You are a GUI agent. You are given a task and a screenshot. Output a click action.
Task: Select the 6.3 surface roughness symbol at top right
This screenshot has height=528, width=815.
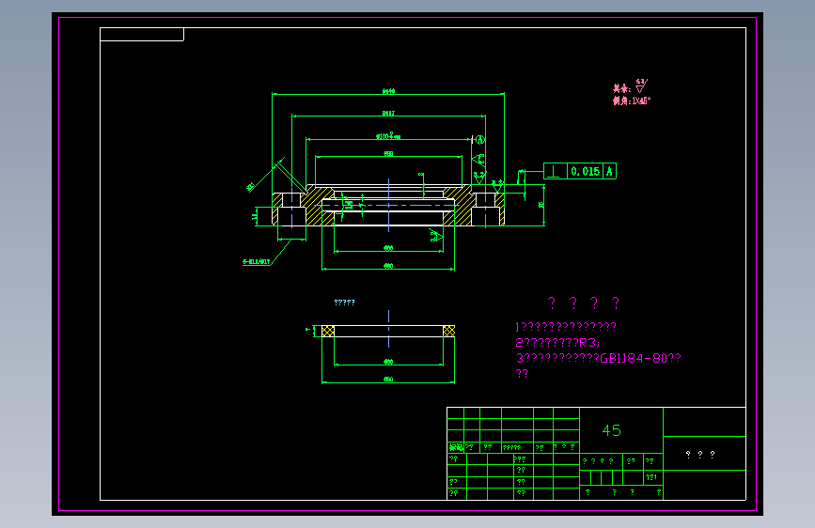tap(641, 85)
